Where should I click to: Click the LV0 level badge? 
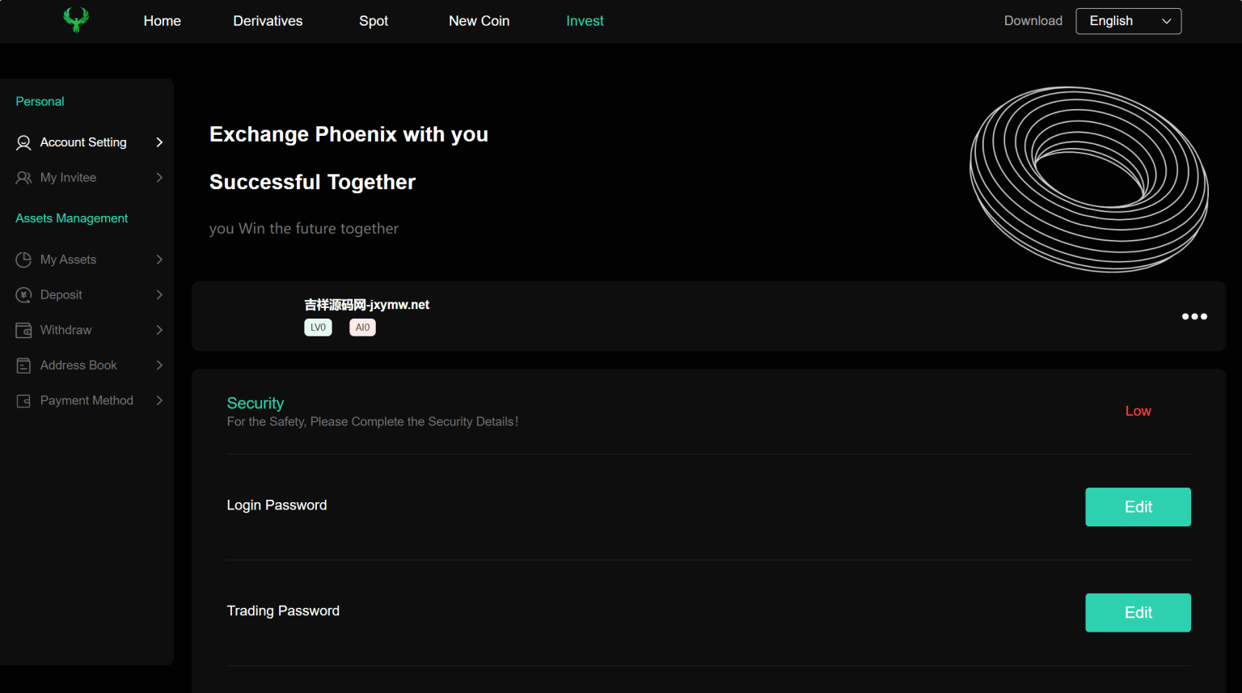318,327
